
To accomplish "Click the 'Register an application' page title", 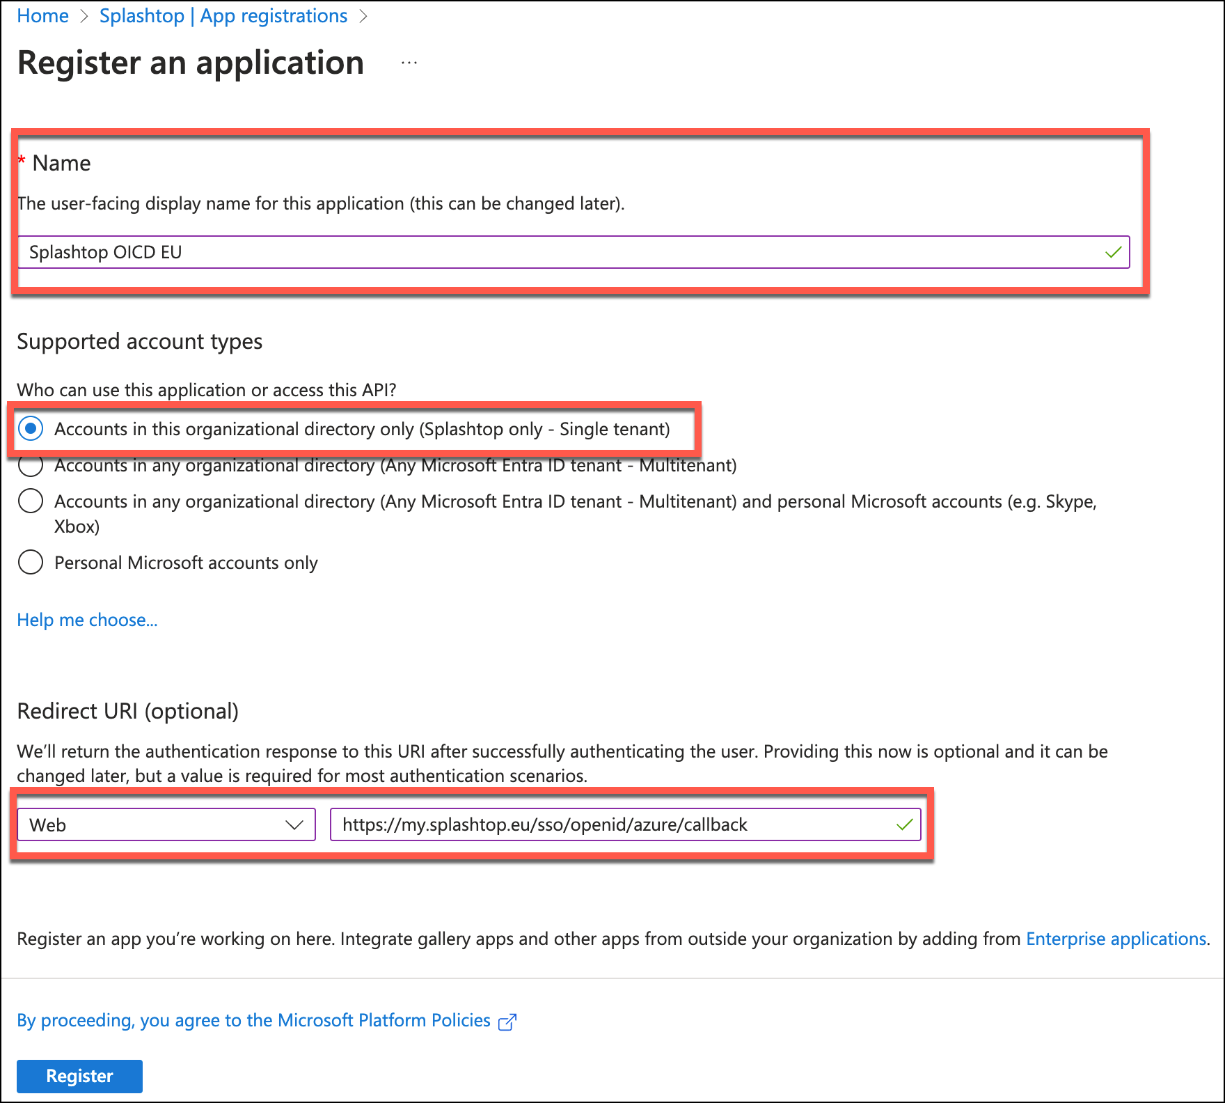I will pyautogui.click(x=191, y=63).
